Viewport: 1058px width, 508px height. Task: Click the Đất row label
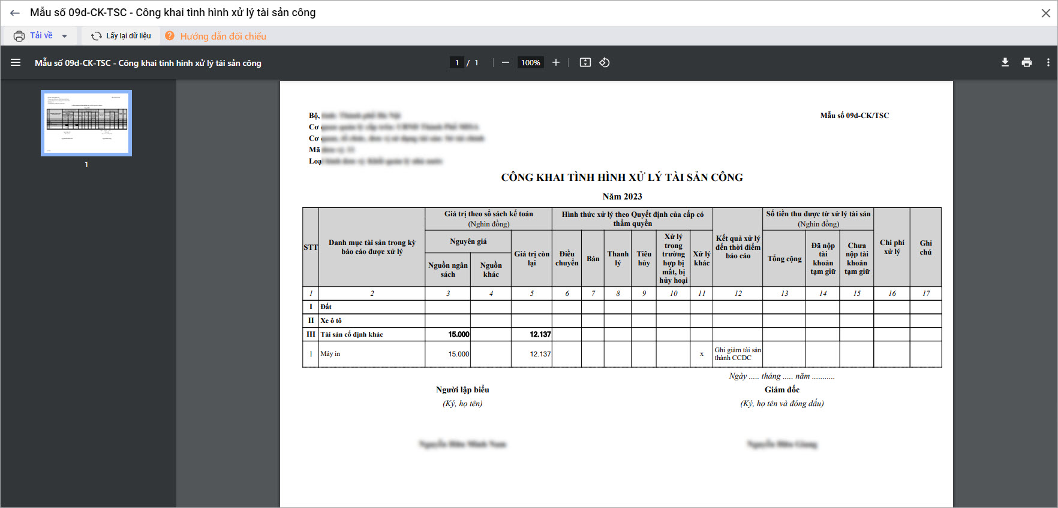[x=326, y=307]
